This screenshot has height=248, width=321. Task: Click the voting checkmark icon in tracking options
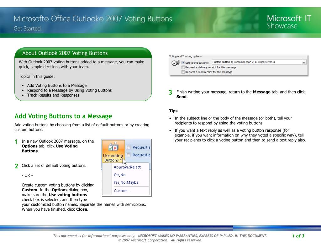176,63
